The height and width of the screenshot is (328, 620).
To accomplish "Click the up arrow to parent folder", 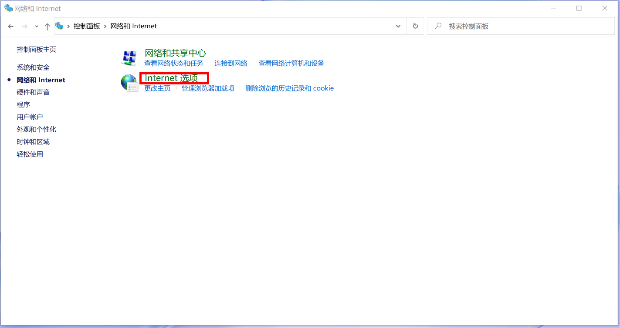I will pos(47,27).
